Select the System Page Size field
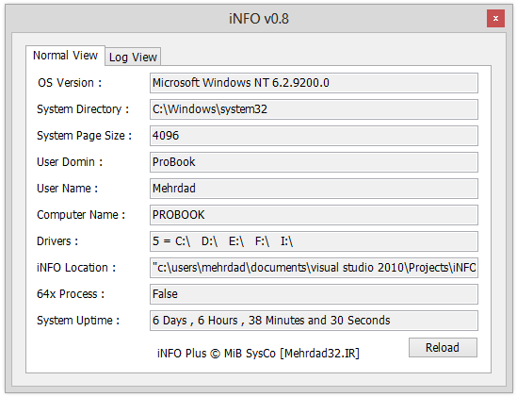Image resolution: width=517 pixels, height=397 pixels. tap(314, 136)
